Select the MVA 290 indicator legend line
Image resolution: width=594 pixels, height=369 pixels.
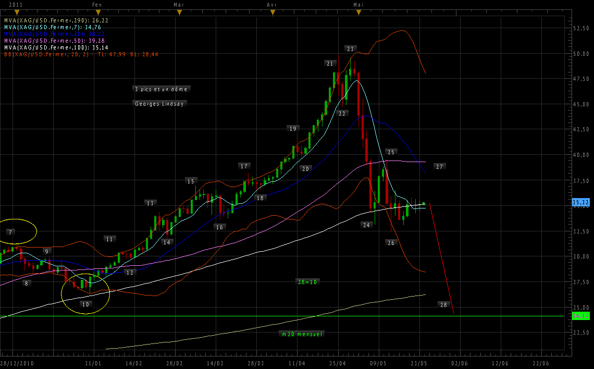coord(56,20)
